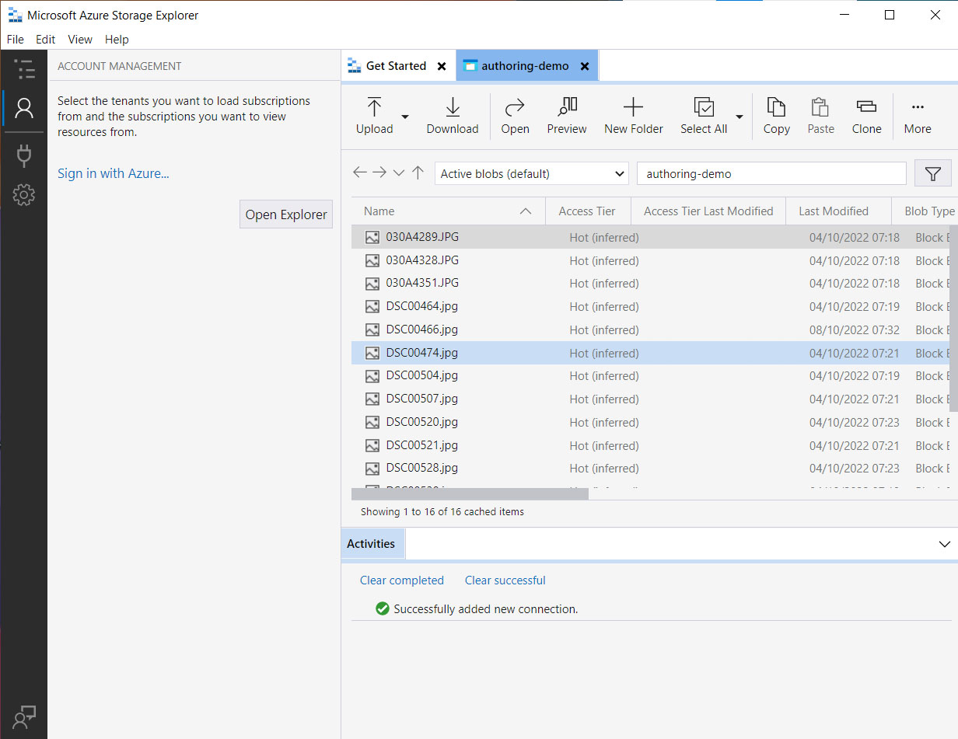
Task: Navigate back with the left arrow
Action: 359,173
